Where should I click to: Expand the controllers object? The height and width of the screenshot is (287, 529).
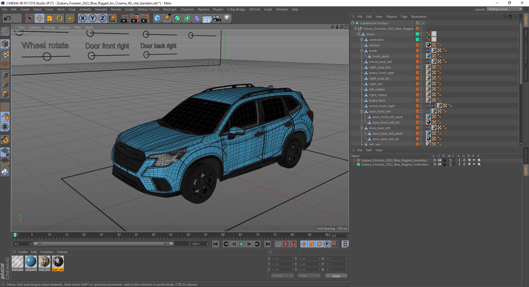point(362,40)
